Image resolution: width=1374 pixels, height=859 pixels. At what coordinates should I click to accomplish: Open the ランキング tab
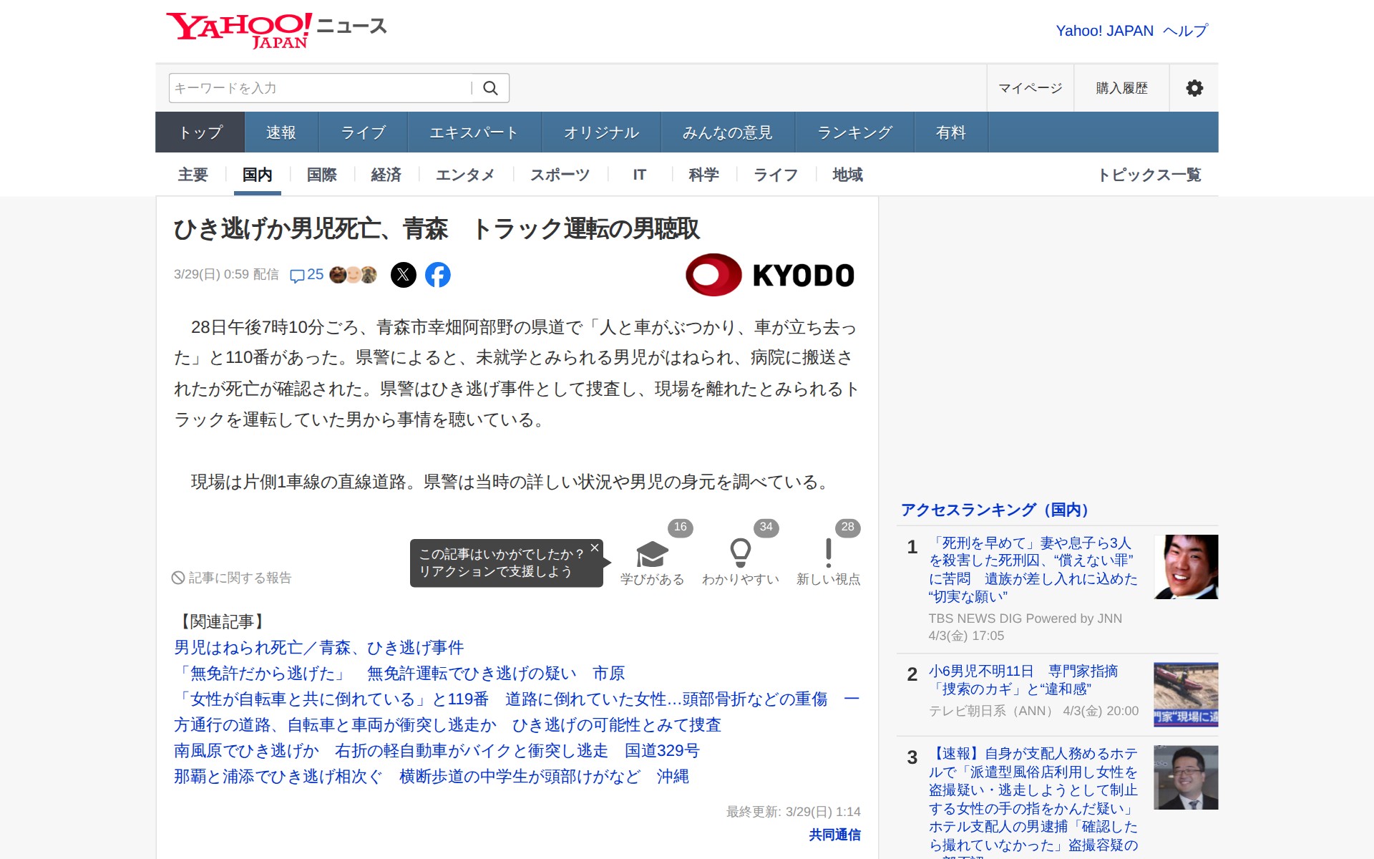854,132
